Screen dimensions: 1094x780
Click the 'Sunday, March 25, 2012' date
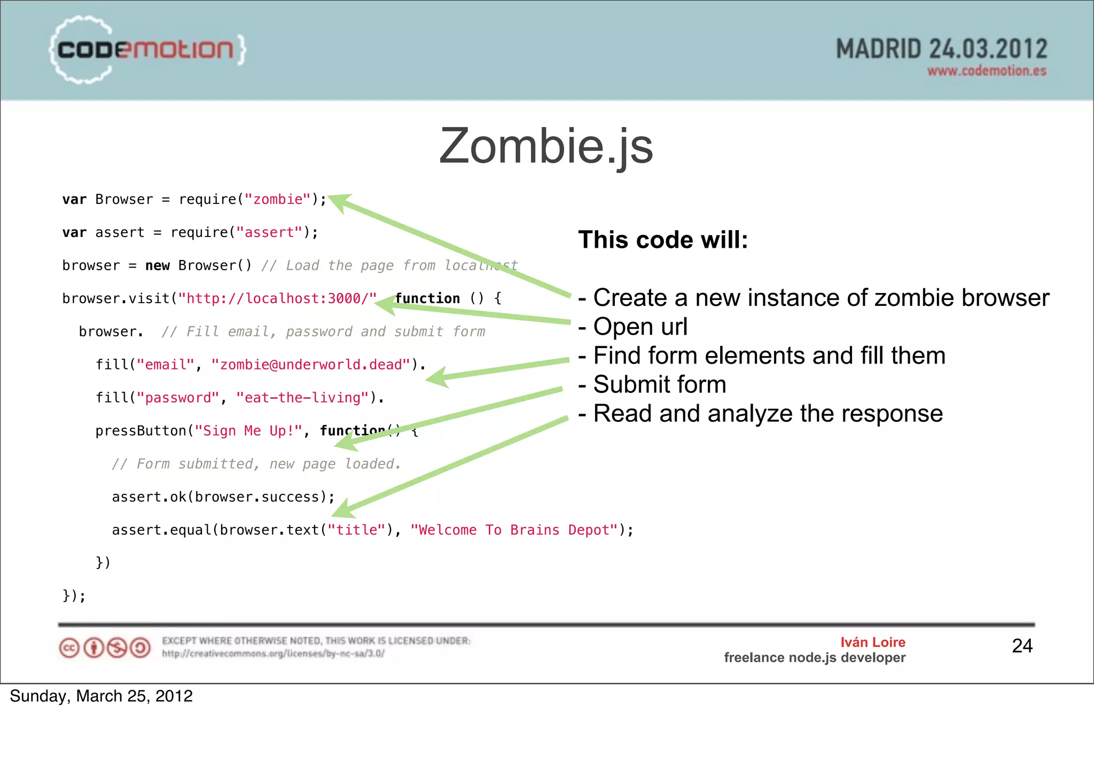[101, 696]
